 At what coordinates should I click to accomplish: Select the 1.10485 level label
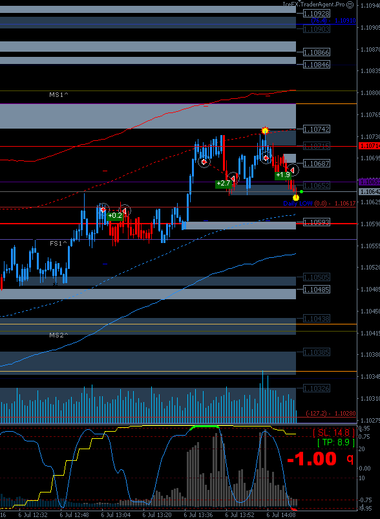point(317,290)
